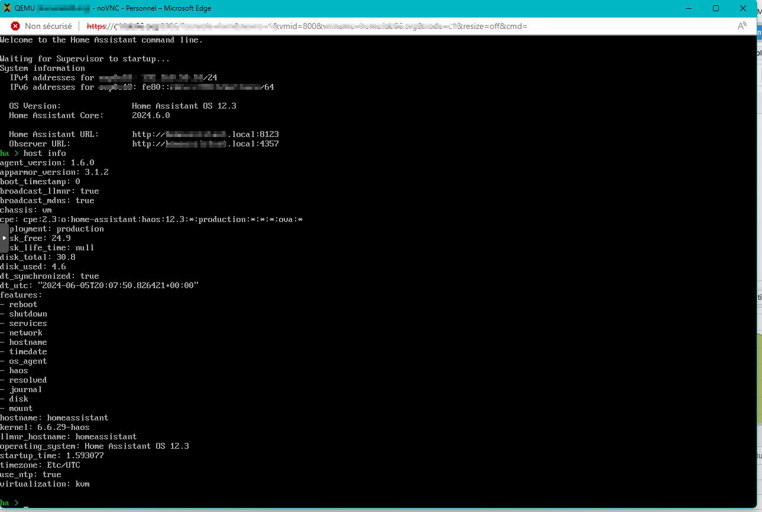The height and width of the screenshot is (512, 762).
Task: Click the 'Waiting for Supervisor to startup...' line
Action: [85, 59]
